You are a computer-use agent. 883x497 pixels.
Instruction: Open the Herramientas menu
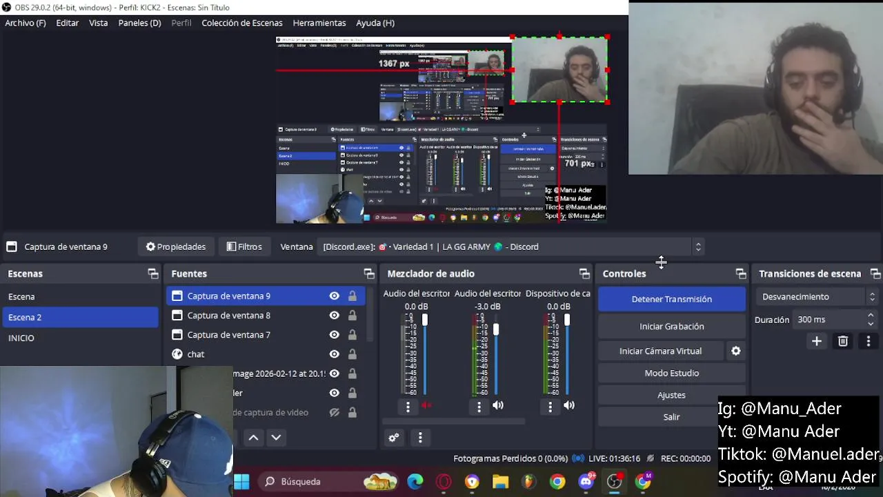[319, 23]
